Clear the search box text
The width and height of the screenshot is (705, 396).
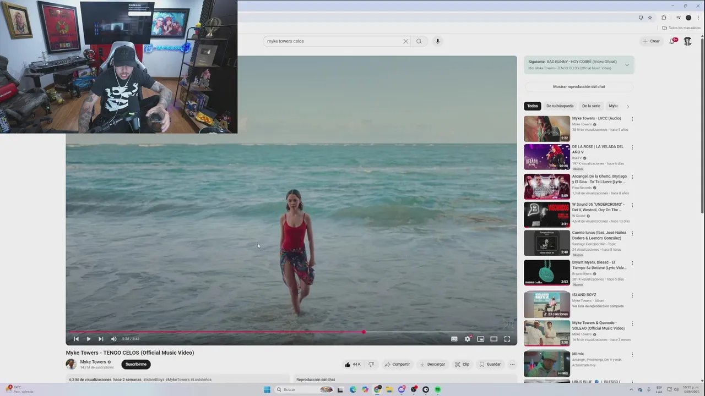click(x=406, y=41)
